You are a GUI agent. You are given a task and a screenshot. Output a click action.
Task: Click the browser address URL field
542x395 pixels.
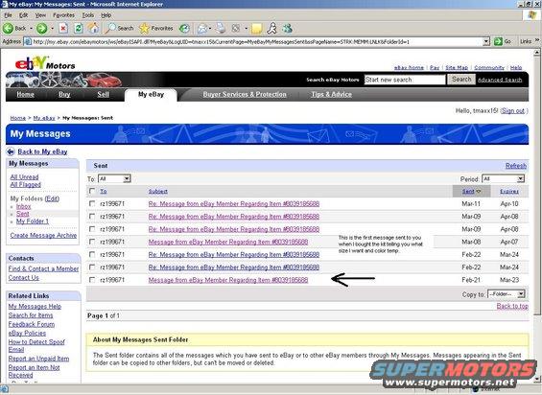tap(257, 42)
